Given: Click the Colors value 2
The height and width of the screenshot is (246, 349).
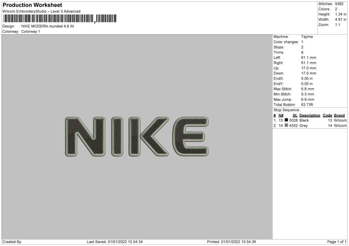Looking at the screenshot, I should (x=336, y=9).
